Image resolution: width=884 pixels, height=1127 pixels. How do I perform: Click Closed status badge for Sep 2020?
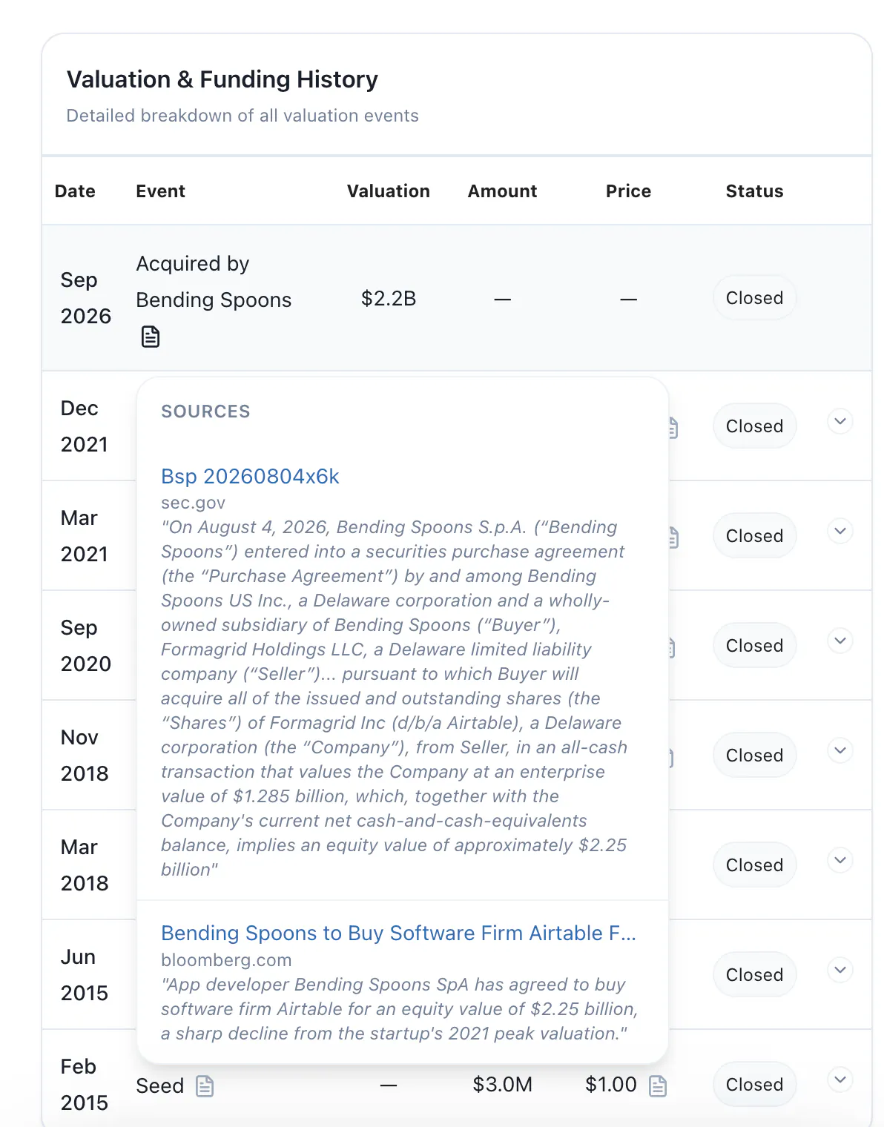(754, 646)
